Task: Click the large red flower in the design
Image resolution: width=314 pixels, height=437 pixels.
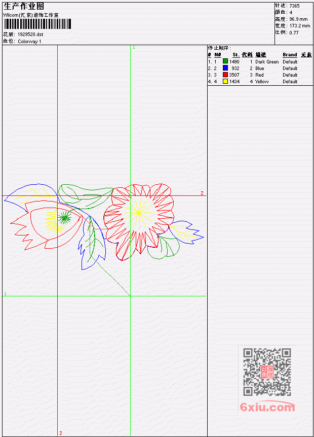Action: pyautogui.click(x=138, y=222)
